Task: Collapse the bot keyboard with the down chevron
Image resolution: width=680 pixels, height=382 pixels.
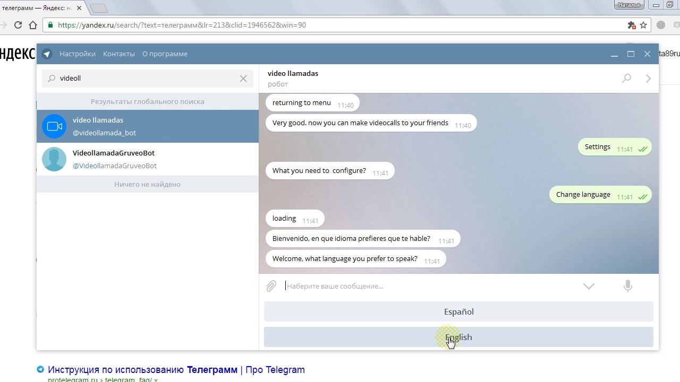Action: (589, 286)
